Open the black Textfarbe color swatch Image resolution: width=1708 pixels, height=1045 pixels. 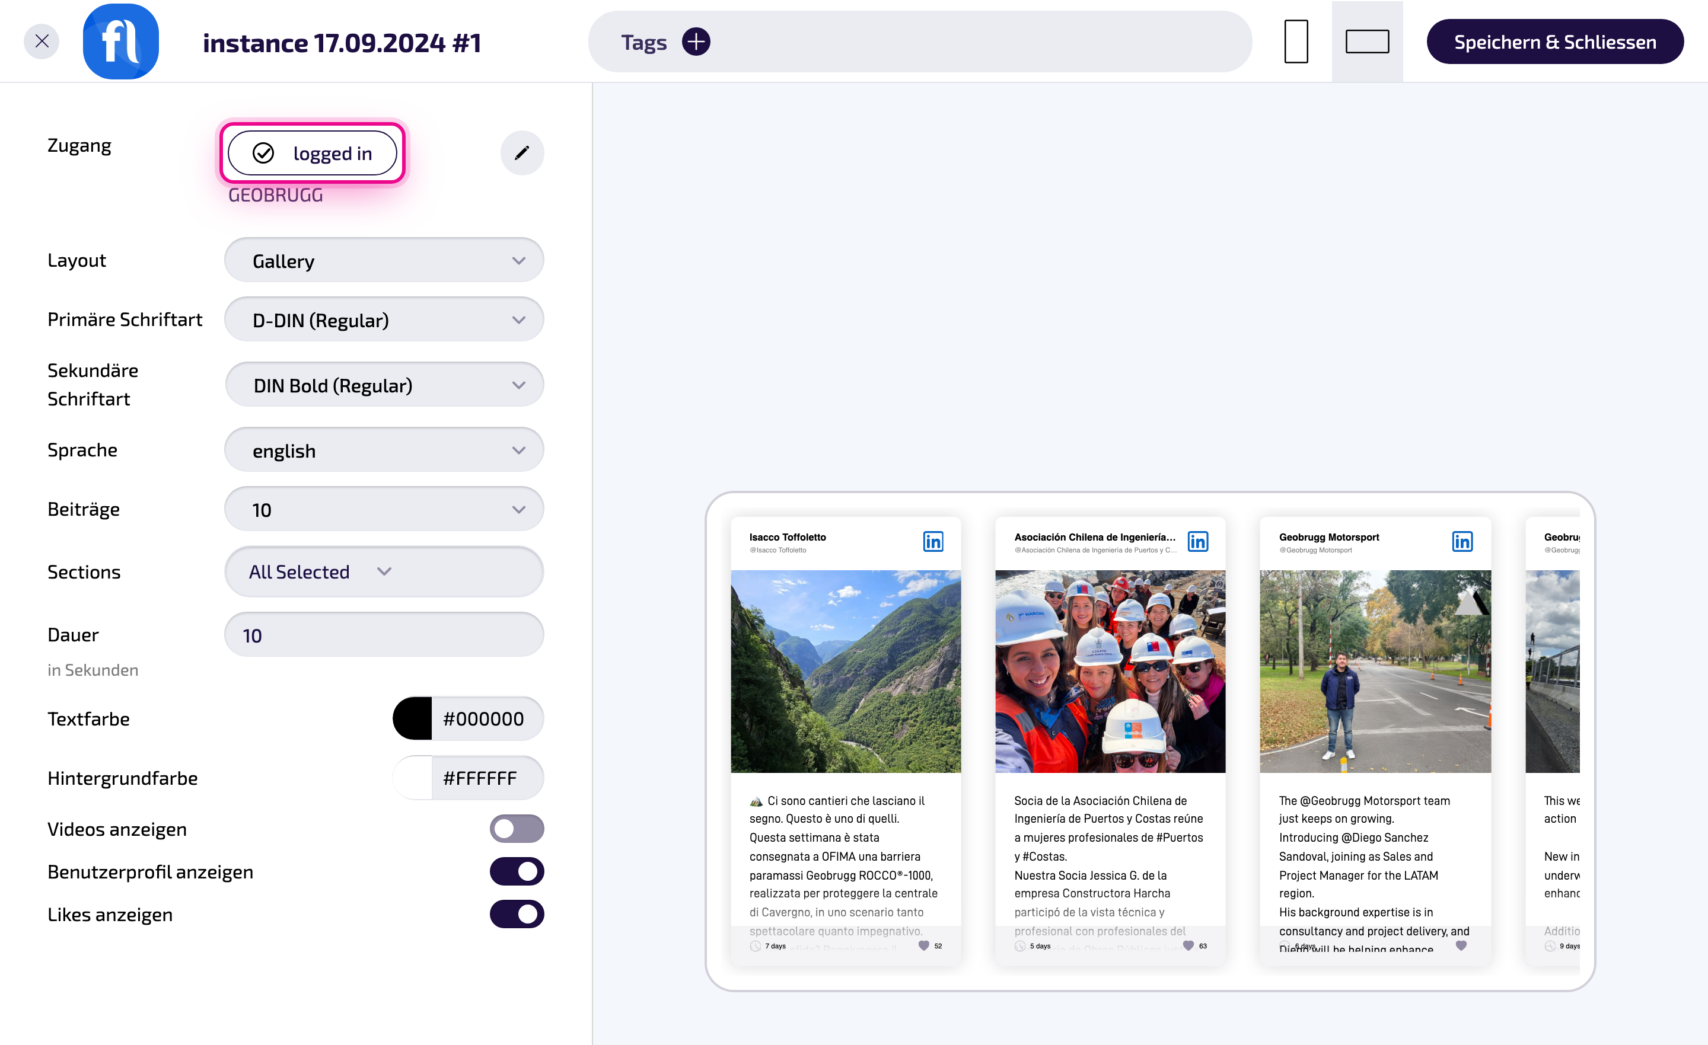pyautogui.click(x=412, y=718)
